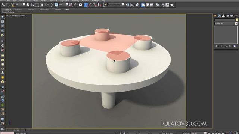Toggle the 3D Snaps button
Screen dimensions: 239x134
pyautogui.click(x=86, y=5)
